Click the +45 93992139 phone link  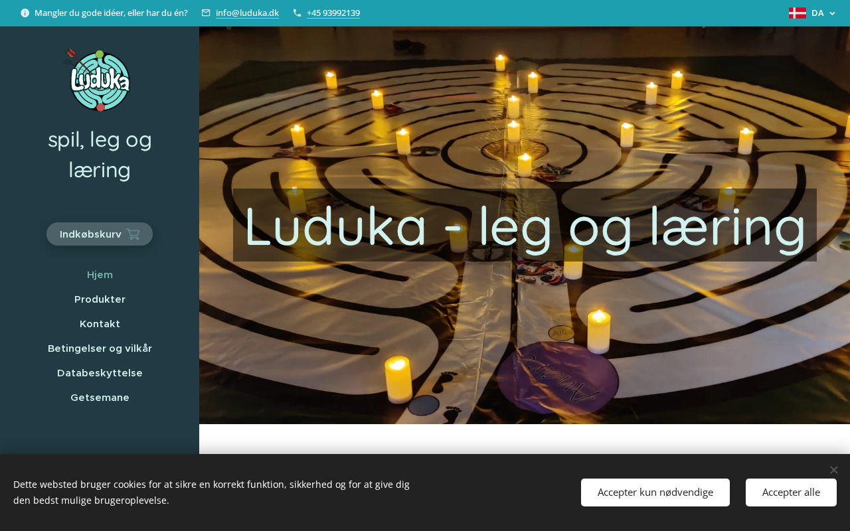333,13
